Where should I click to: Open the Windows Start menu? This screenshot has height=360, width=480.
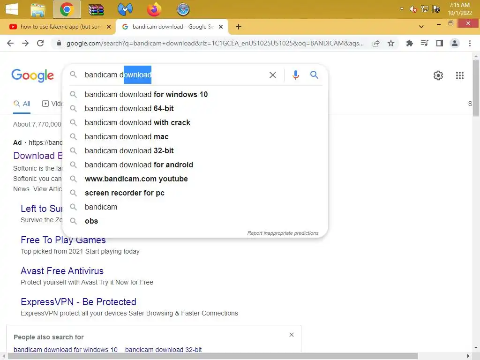pos(12,9)
